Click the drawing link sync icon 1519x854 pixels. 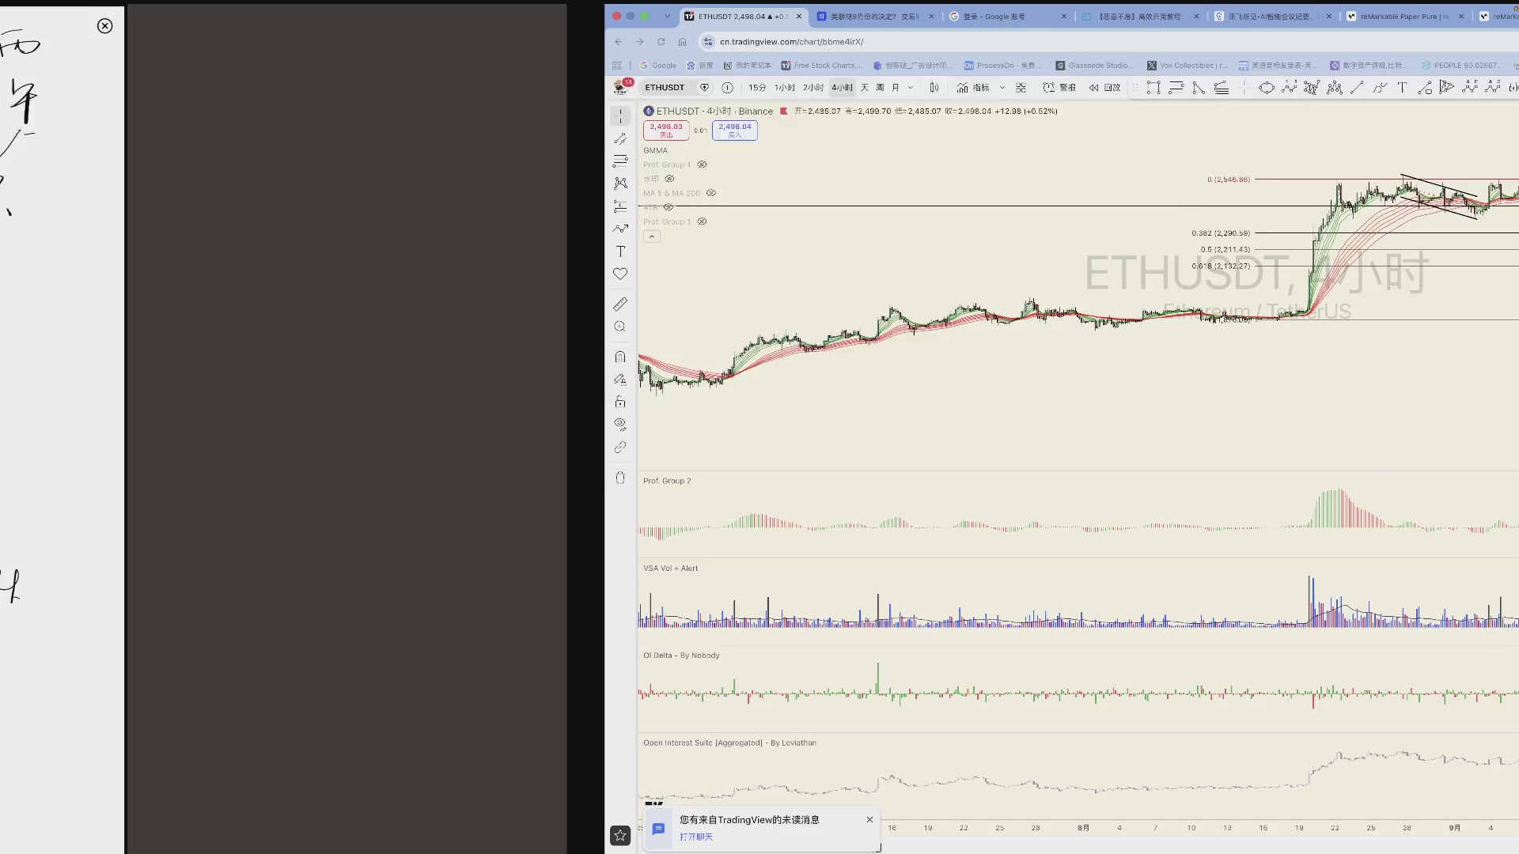620,448
